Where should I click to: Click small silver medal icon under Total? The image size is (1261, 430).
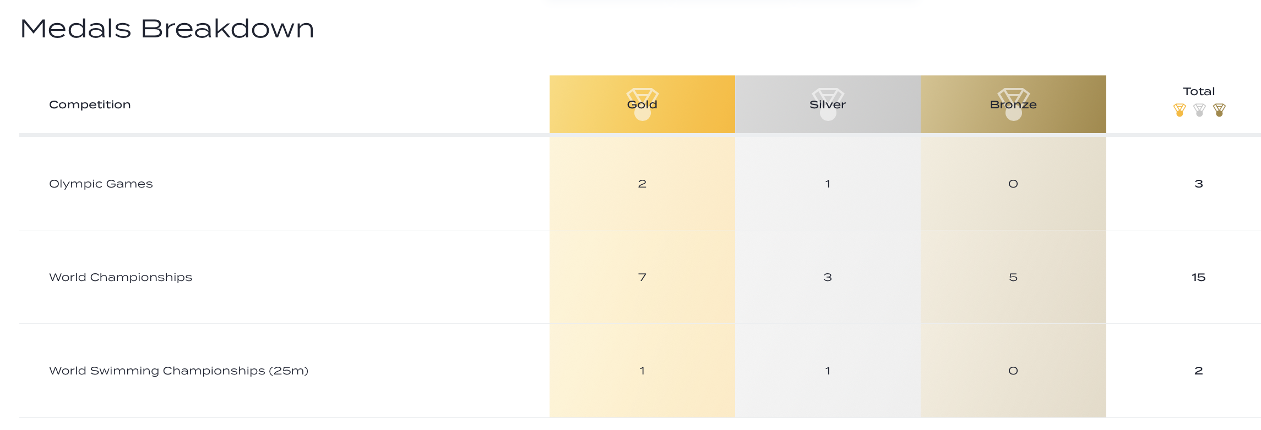coord(1199,110)
